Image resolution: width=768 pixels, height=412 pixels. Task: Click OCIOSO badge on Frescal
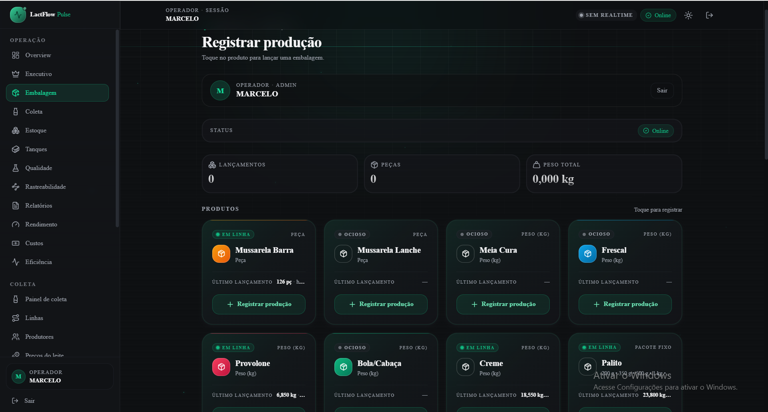pos(596,234)
